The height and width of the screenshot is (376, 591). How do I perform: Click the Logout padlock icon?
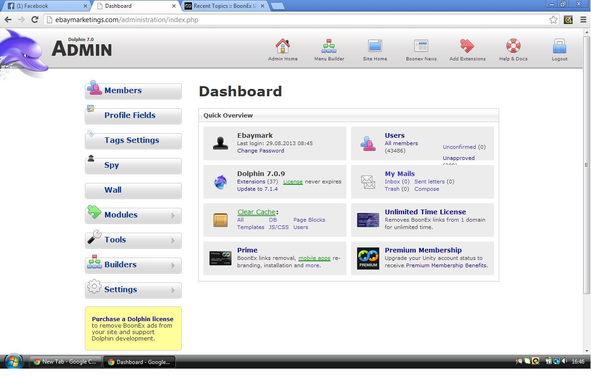[559, 46]
